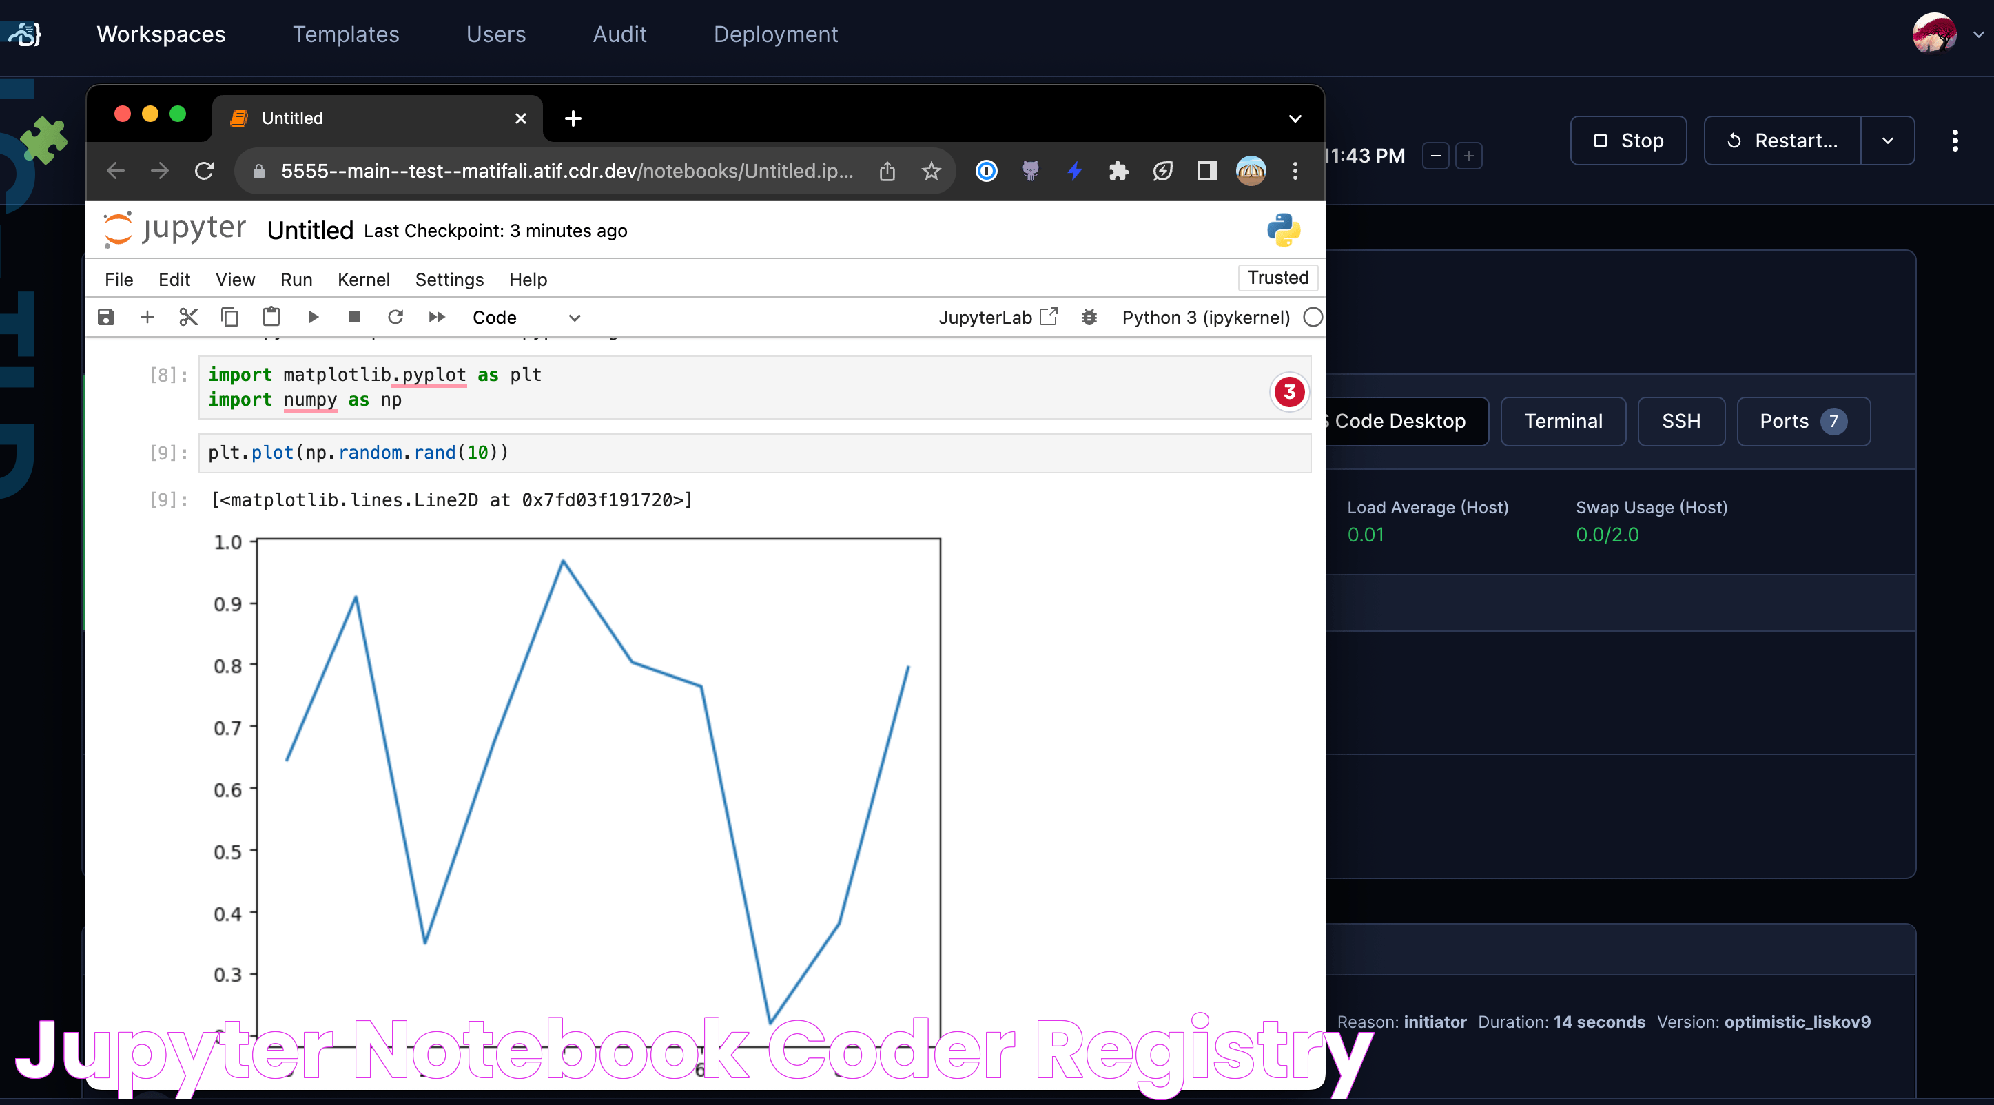Click the Python 3 (ipykernel) kernel name
1994x1105 pixels.
[x=1206, y=318]
